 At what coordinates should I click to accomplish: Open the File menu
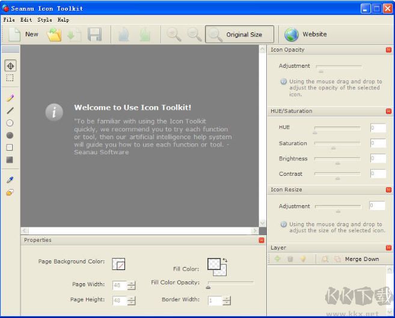coord(9,20)
